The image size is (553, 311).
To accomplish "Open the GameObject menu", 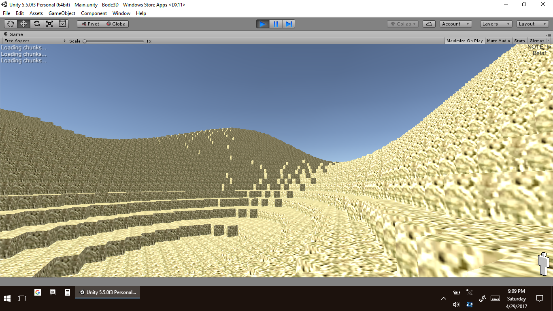I will pyautogui.click(x=62, y=13).
